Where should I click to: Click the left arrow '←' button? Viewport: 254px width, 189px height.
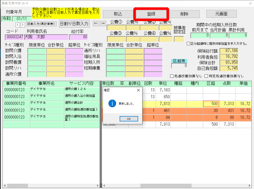[96, 24]
